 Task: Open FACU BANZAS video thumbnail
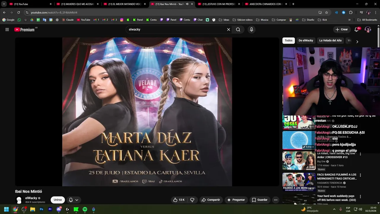pos(299,182)
